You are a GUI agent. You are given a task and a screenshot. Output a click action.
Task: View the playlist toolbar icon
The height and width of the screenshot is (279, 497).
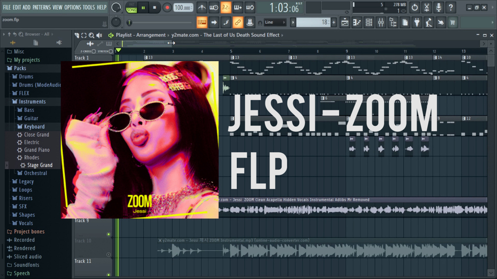345,22
